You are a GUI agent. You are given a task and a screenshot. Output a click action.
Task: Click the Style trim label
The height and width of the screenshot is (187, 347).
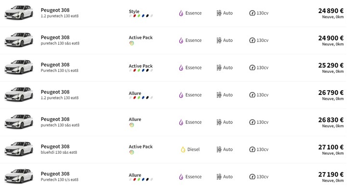tap(134, 11)
